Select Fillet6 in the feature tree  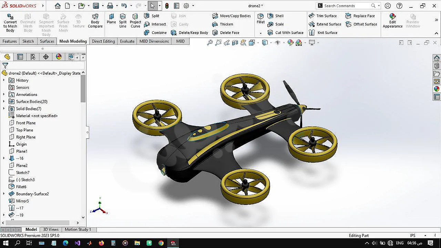[x=21, y=187]
